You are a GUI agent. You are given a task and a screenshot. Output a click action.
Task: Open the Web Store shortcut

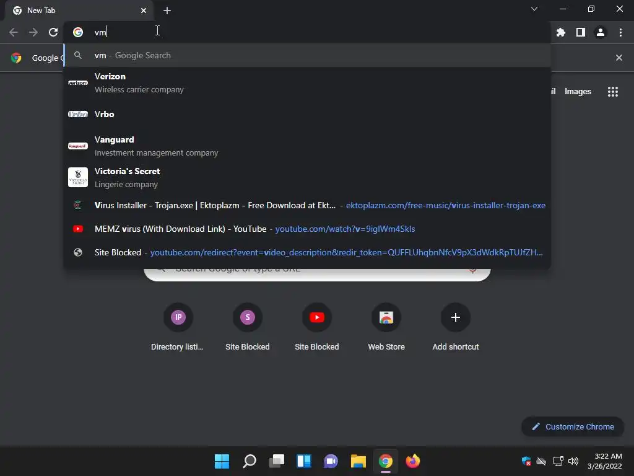(386, 327)
